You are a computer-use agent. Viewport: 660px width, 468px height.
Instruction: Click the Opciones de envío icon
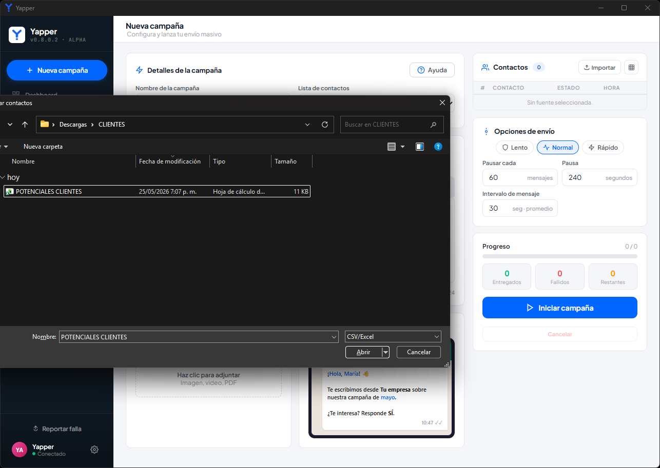486,132
